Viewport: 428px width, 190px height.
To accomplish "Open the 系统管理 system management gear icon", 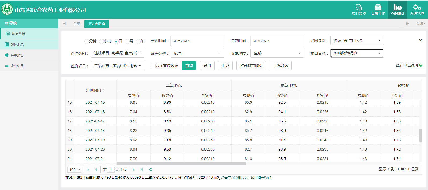I will point(417,8).
